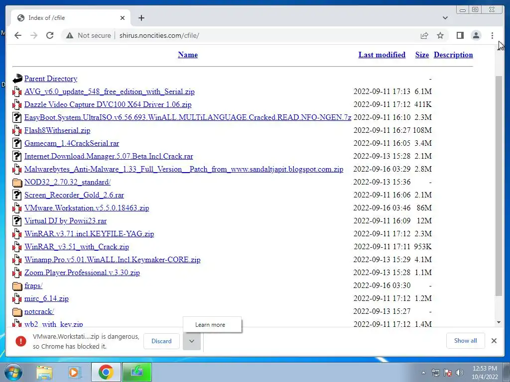This screenshot has width=510, height=382.
Task: Go back using the browser back arrow
Action: (18, 35)
